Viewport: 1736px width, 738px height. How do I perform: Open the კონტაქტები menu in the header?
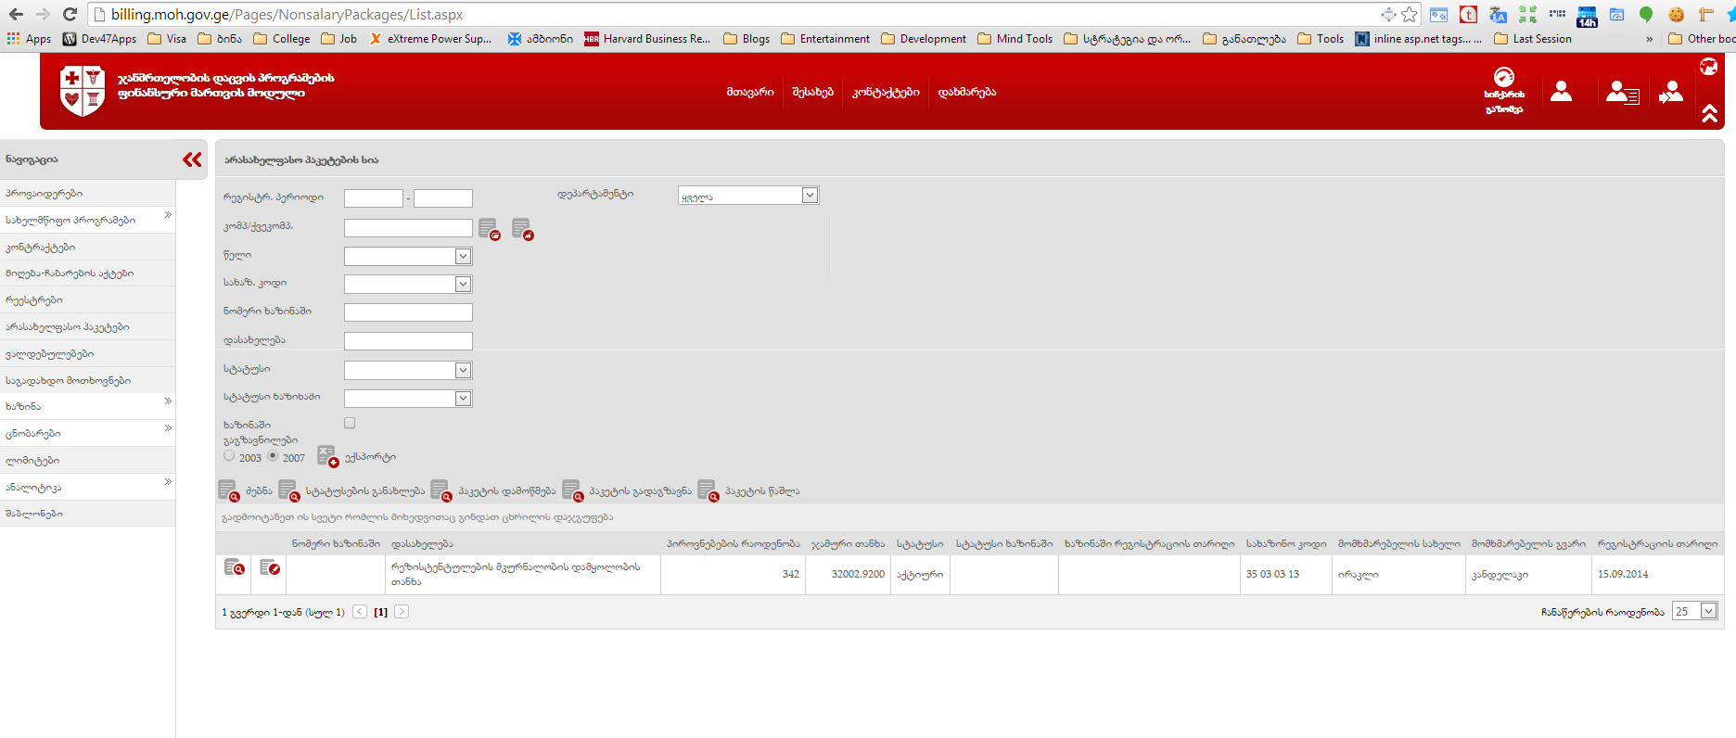click(x=886, y=92)
